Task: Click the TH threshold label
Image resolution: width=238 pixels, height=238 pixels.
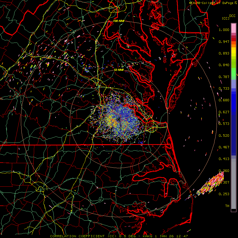Action: pyautogui.click(x=227, y=206)
